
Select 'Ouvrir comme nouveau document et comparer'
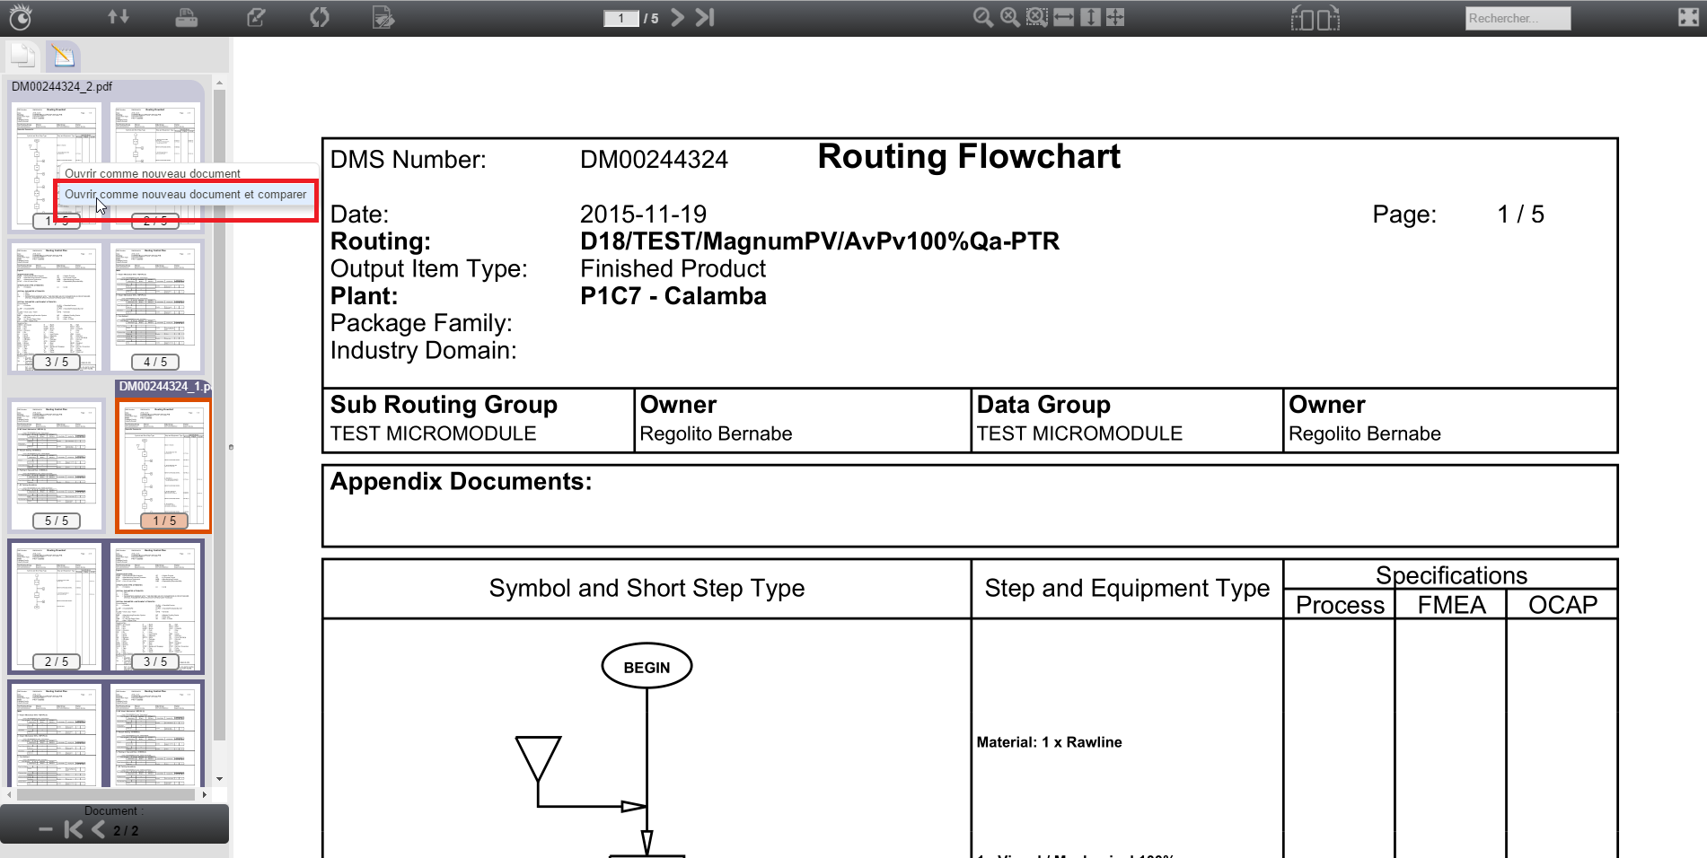click(185, 195)
